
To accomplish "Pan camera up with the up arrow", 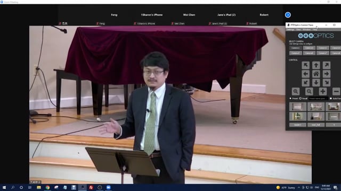I will (x=316, y=65).
